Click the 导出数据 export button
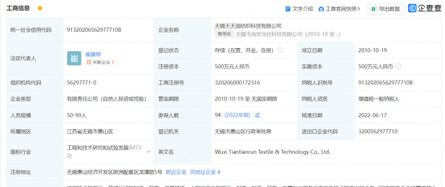Screen dimensions: 445x187 click(385, 9)
